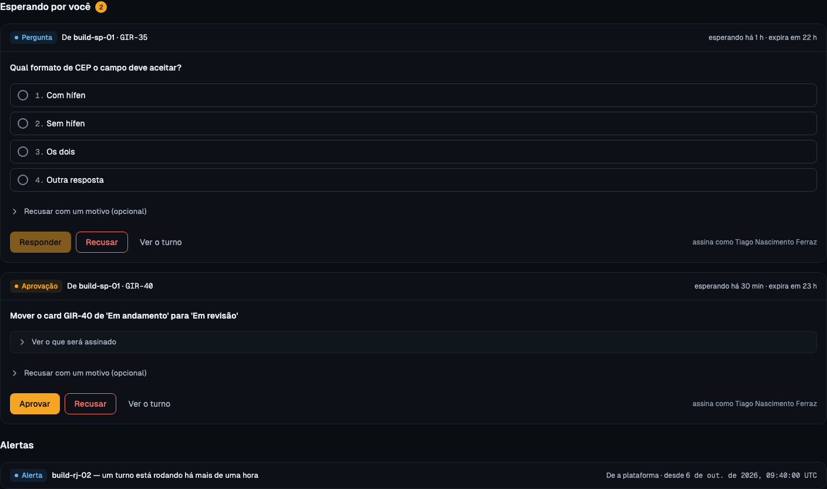The image size is (827, 489).
Task: Click the Alerta badge for build-rj-02
Action: click(x=28, y=475)
